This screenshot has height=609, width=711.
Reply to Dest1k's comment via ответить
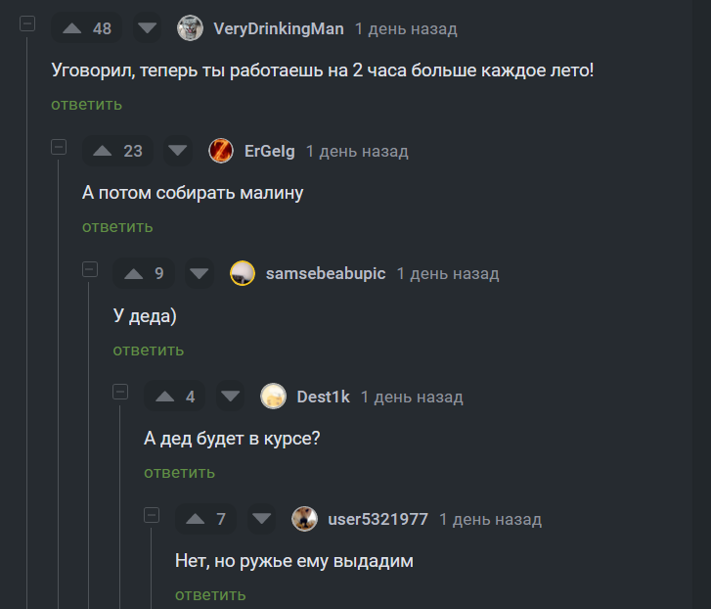coord(180,472)
